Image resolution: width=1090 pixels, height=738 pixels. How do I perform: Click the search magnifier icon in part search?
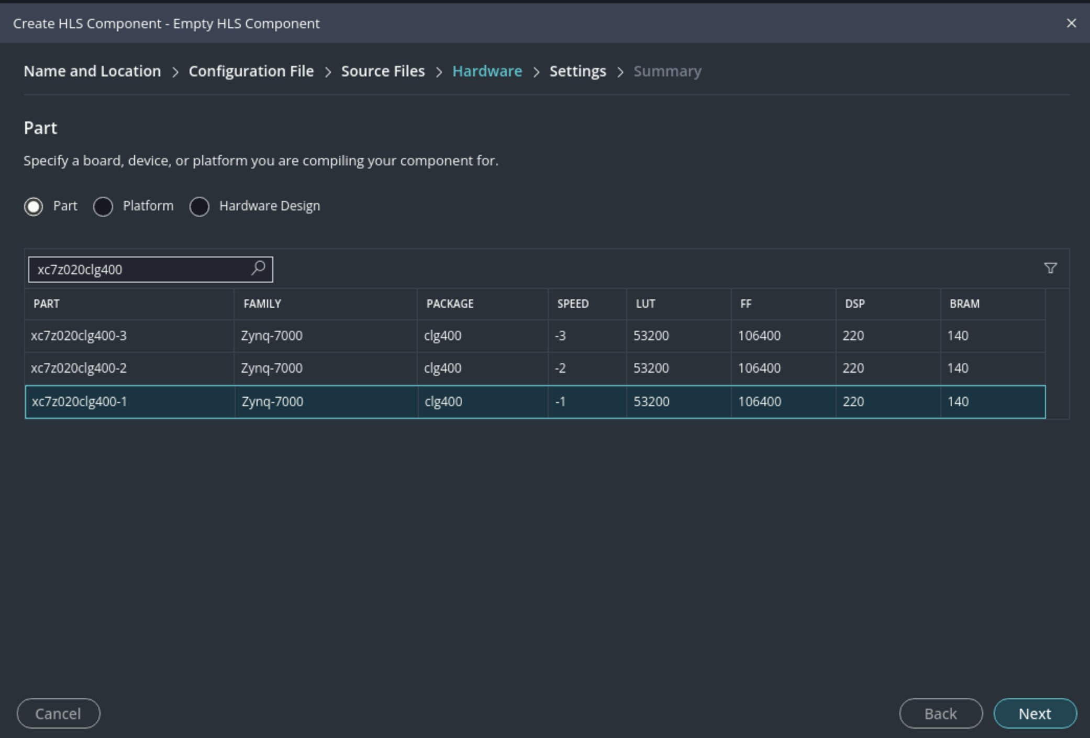258,269
